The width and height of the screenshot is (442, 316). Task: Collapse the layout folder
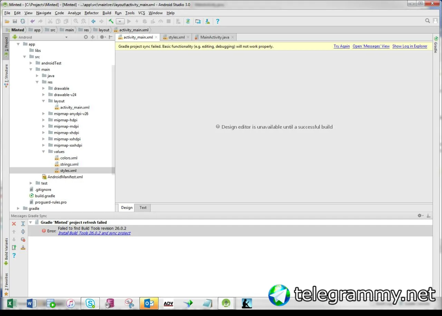coord(44,101)
